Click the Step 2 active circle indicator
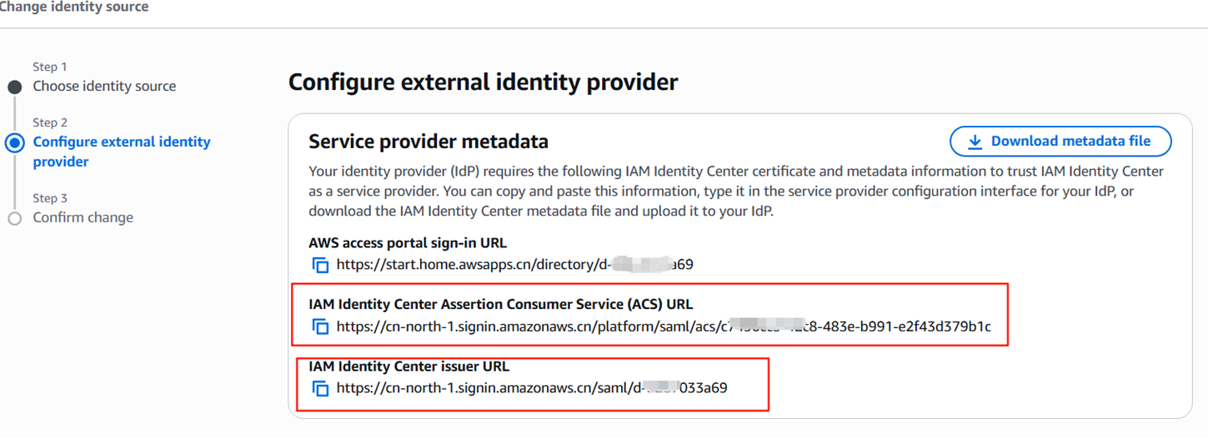 pyautogui.click(x=14, y=142)
